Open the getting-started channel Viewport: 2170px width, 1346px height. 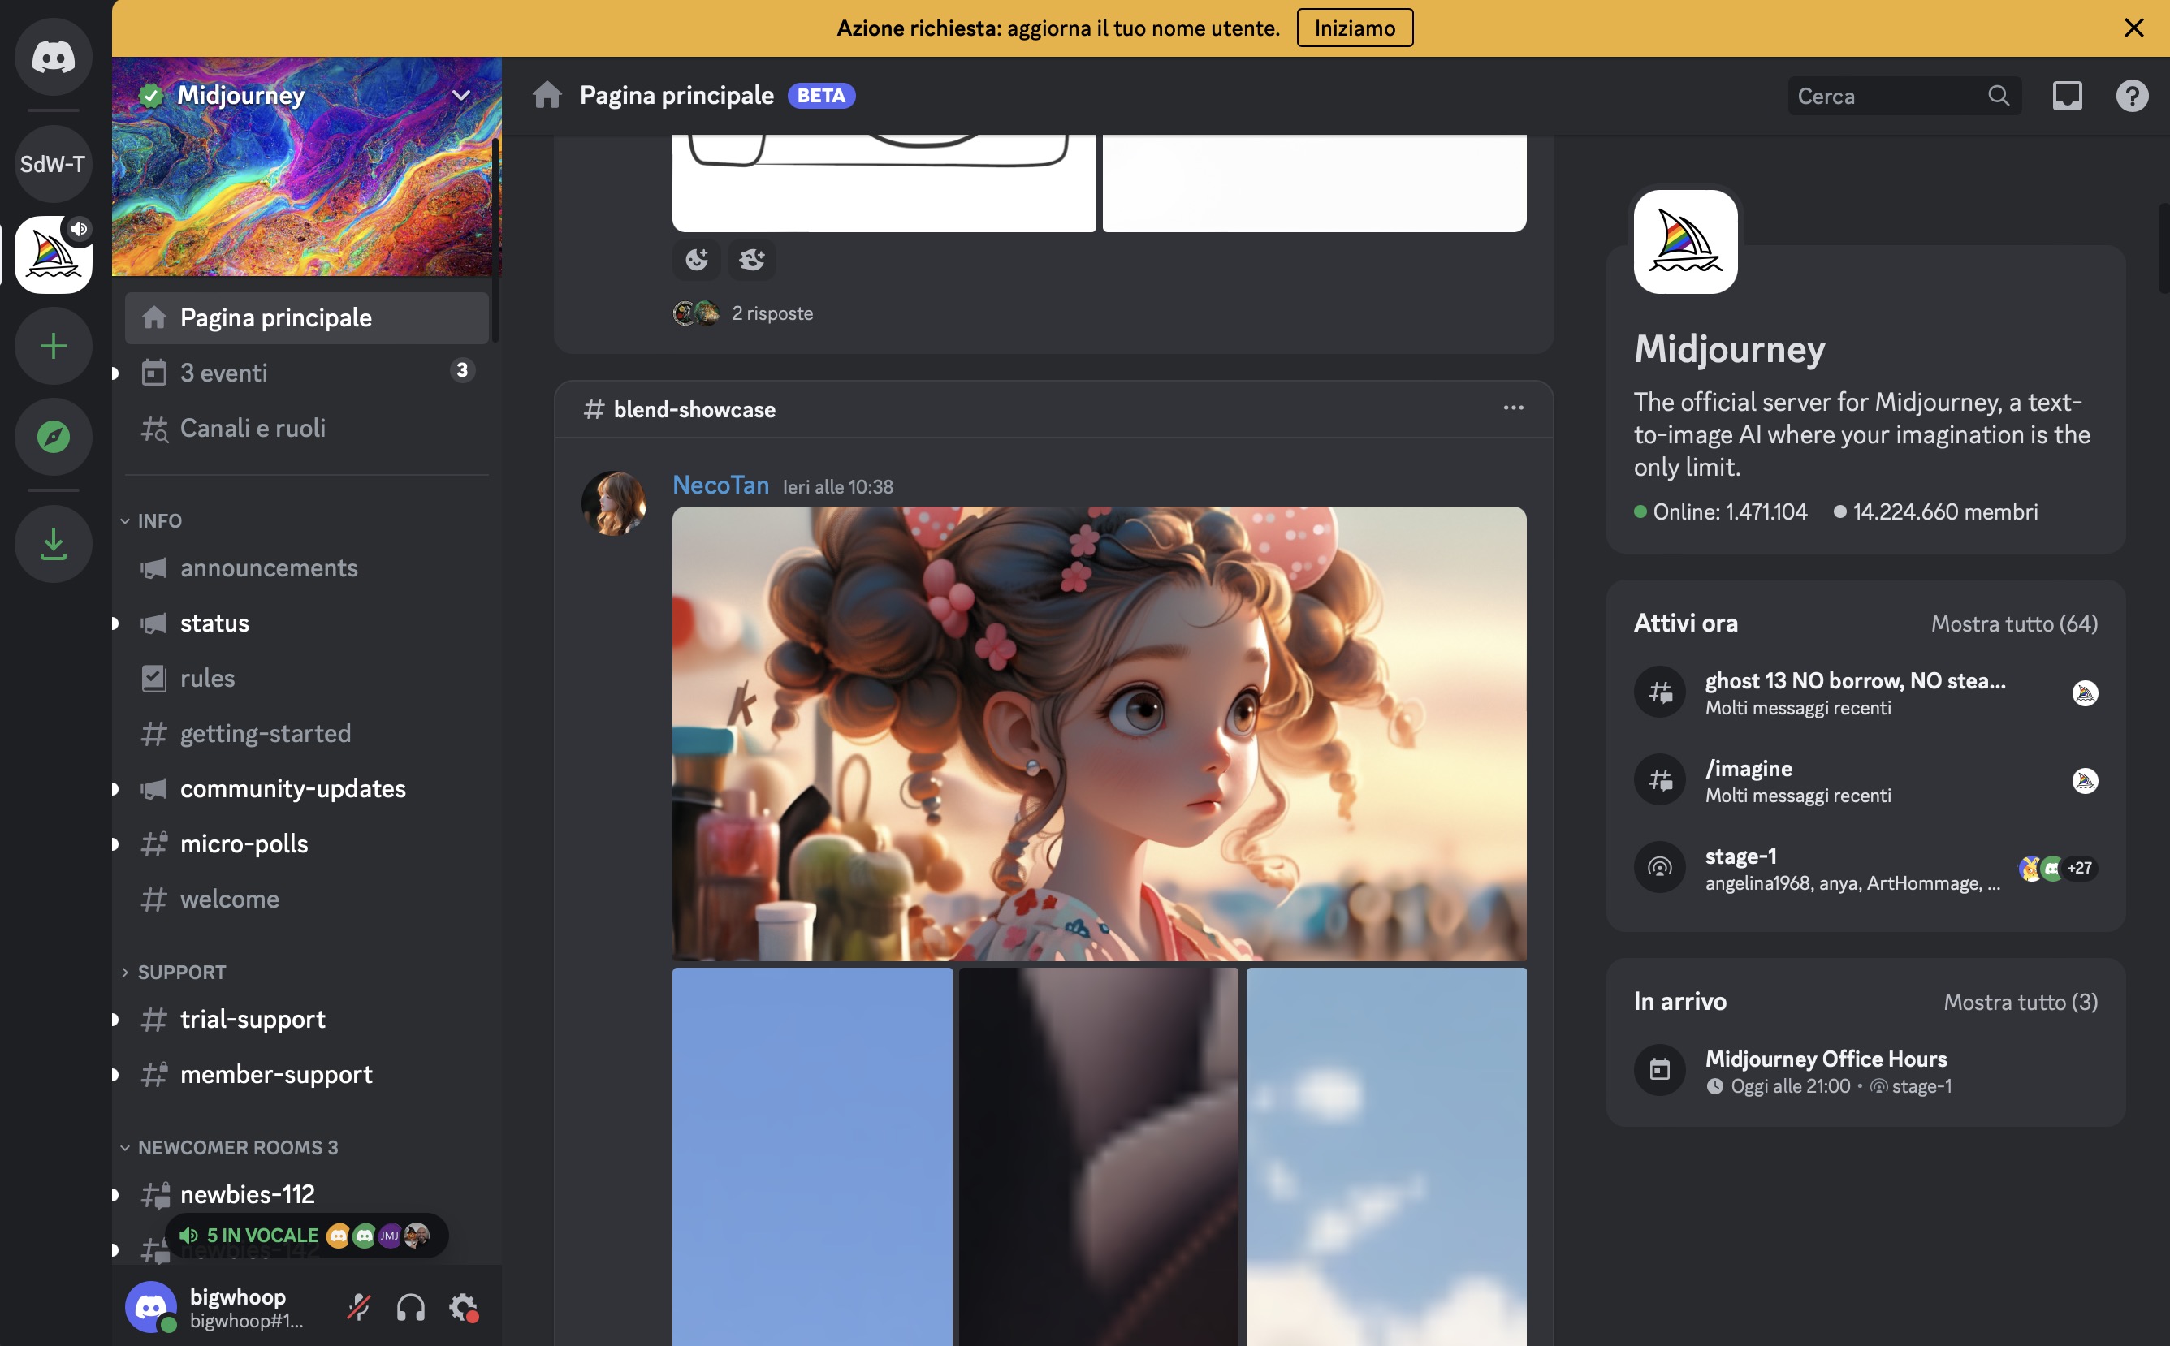[306, 734]
